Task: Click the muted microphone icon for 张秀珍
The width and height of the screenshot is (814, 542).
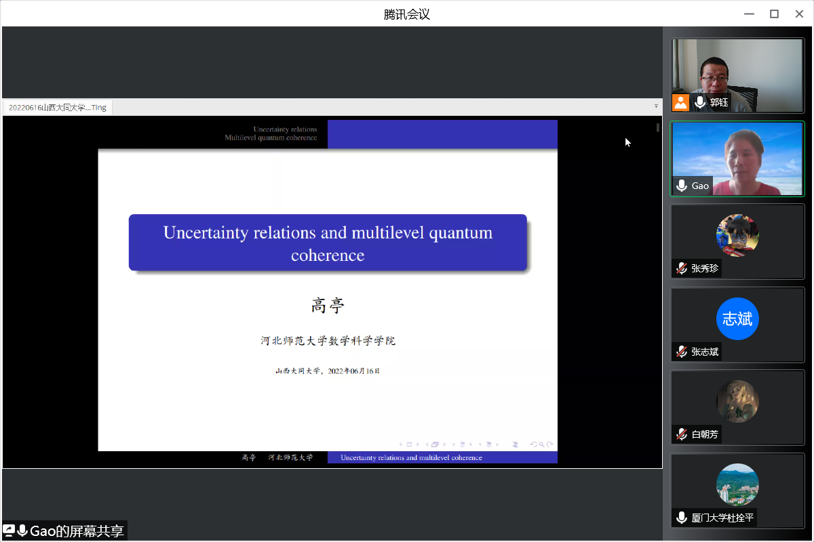Action: coord(682,268)
